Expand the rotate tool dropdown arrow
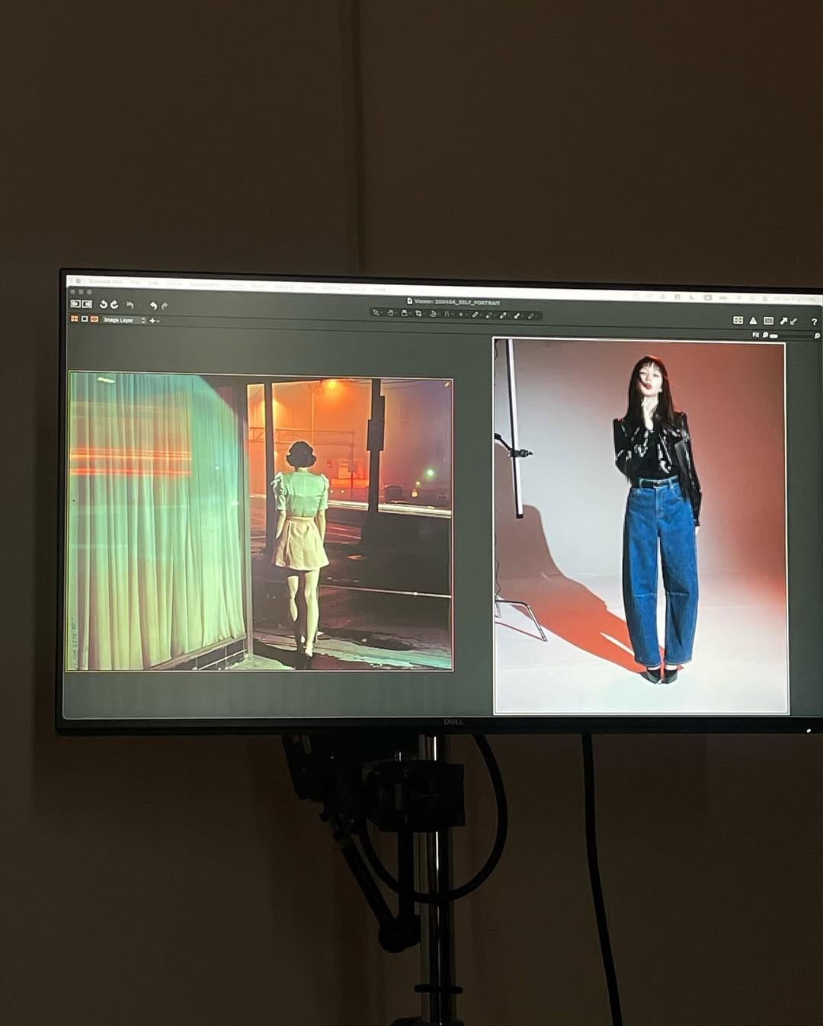 click(x=438, y=314)
